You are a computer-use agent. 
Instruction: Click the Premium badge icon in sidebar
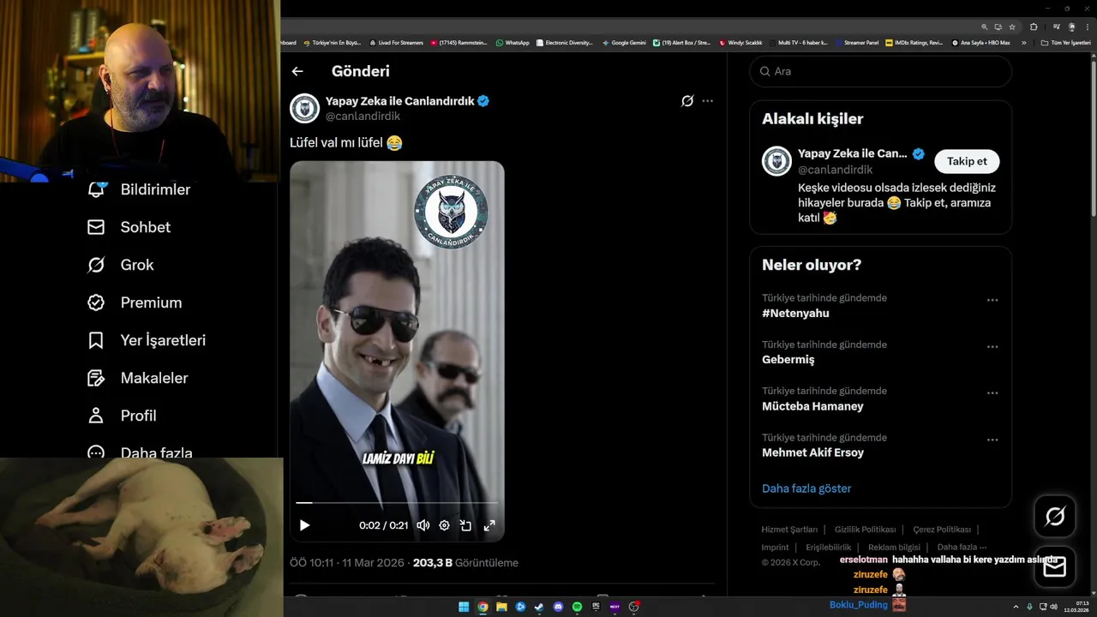tap(96, 303)
